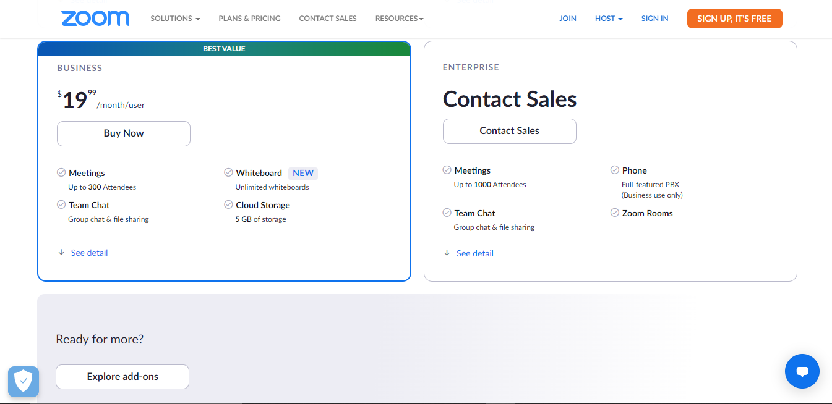Click the Zoom Rooms checkmark icon
Viewport: 832px width, 404px height.
pos(614,213)
